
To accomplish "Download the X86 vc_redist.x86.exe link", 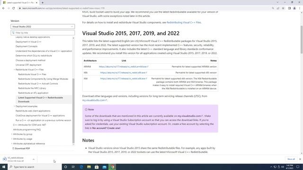I will [124, 72].
